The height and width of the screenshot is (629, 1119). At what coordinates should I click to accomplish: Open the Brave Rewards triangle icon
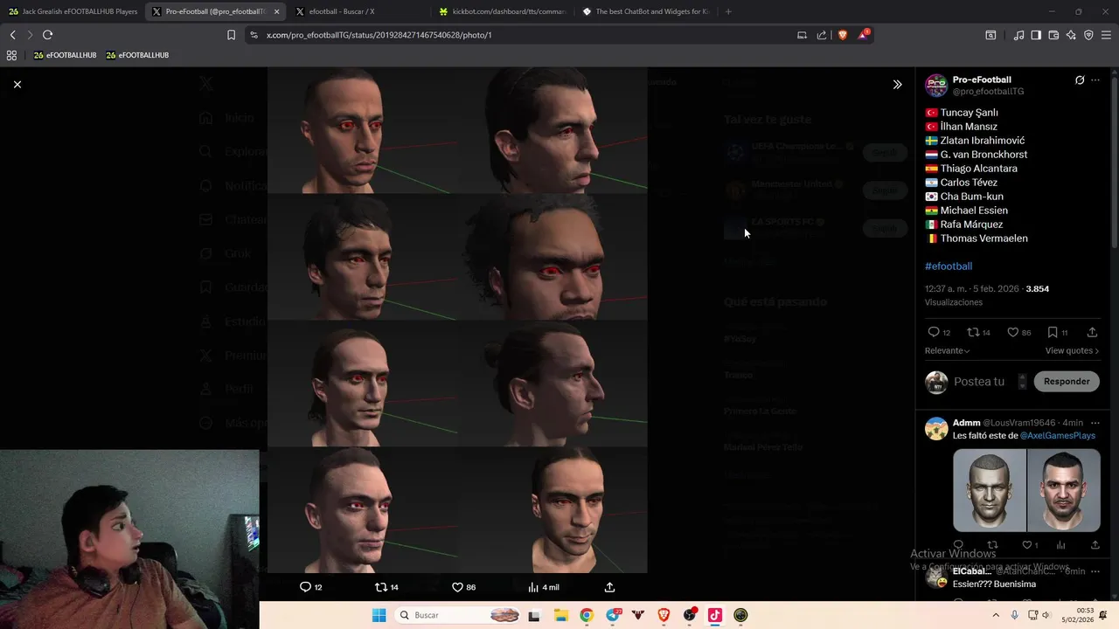(x=863, y=35)
